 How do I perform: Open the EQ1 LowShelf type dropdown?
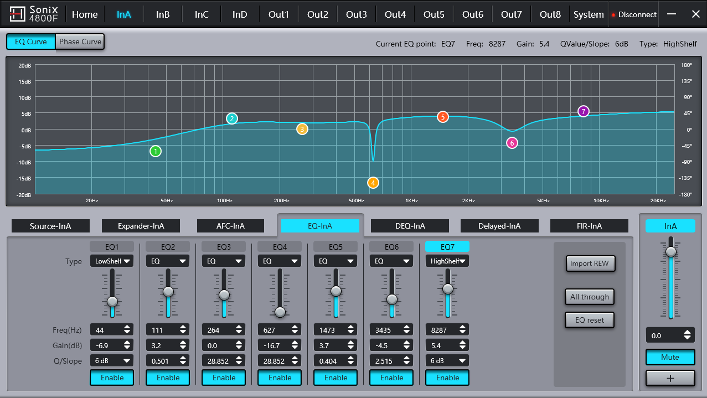[x=112, y=261]
